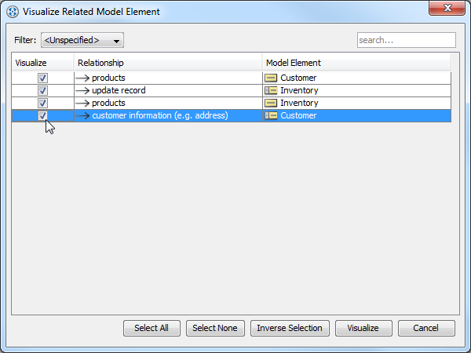The width and height of the screenshot is (471, 353).
Task: Select 'Customer' text in the highlighted row
Action: point(298,115)
